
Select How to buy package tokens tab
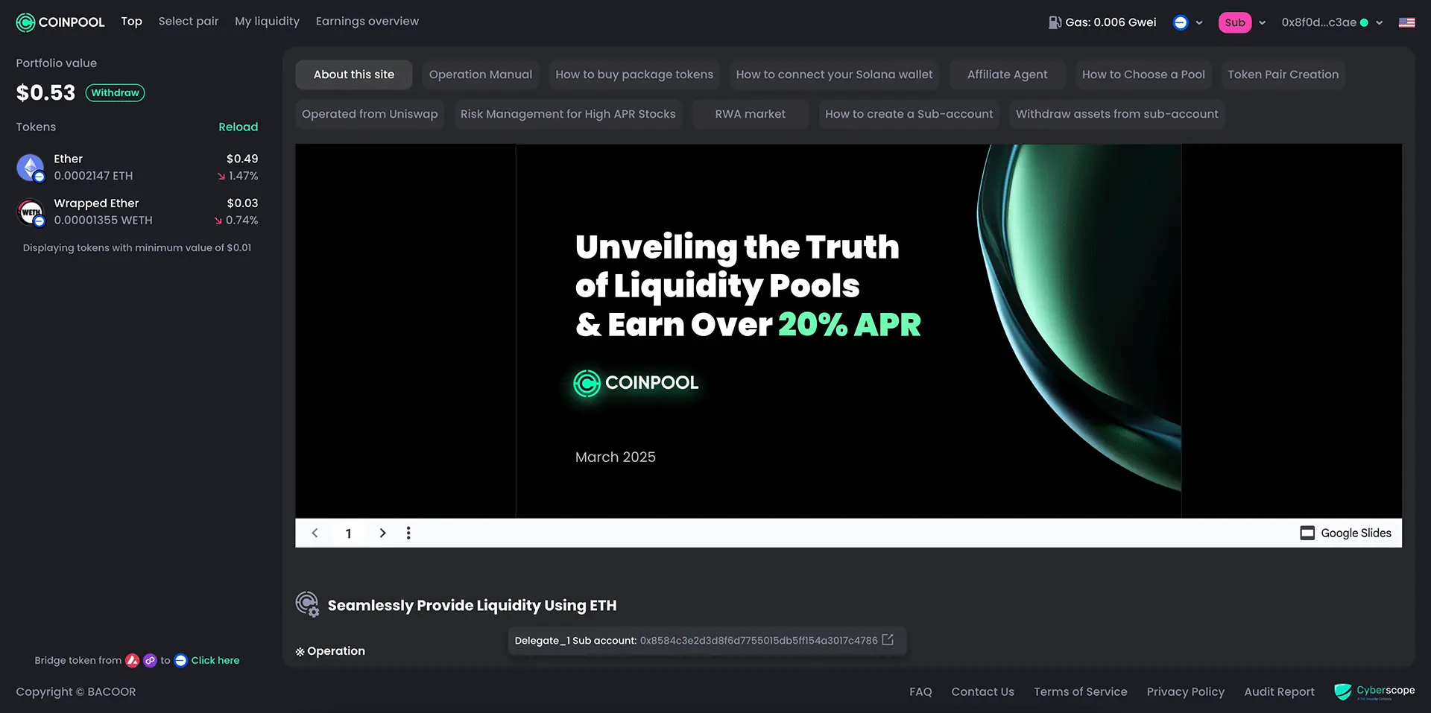[x=634, y=75]
